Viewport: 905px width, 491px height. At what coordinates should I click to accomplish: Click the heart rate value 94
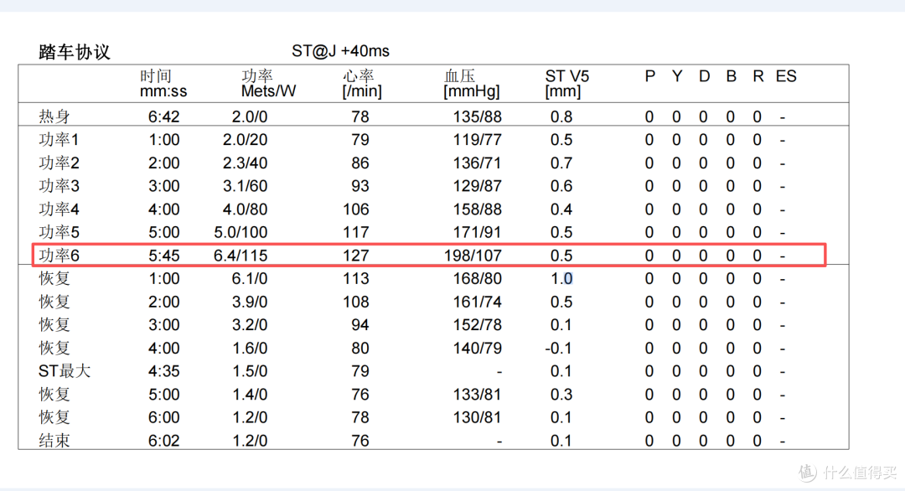pyautogui.click(x=360, y=325)
